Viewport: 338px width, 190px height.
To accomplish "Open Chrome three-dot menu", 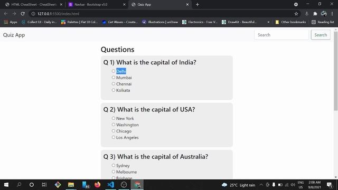I will [x=332, y=14].
